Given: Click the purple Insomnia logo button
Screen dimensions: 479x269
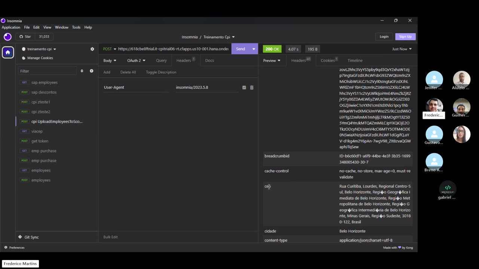Looking at the screenshot, I should 7,37.
